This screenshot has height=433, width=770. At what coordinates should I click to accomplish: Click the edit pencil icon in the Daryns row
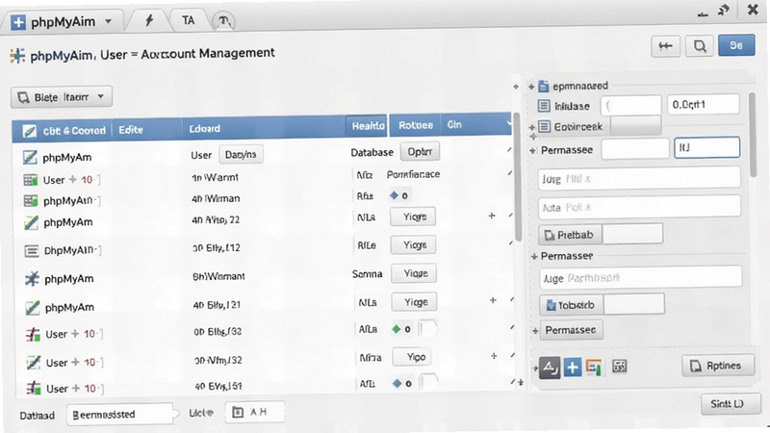pos(30,157)
